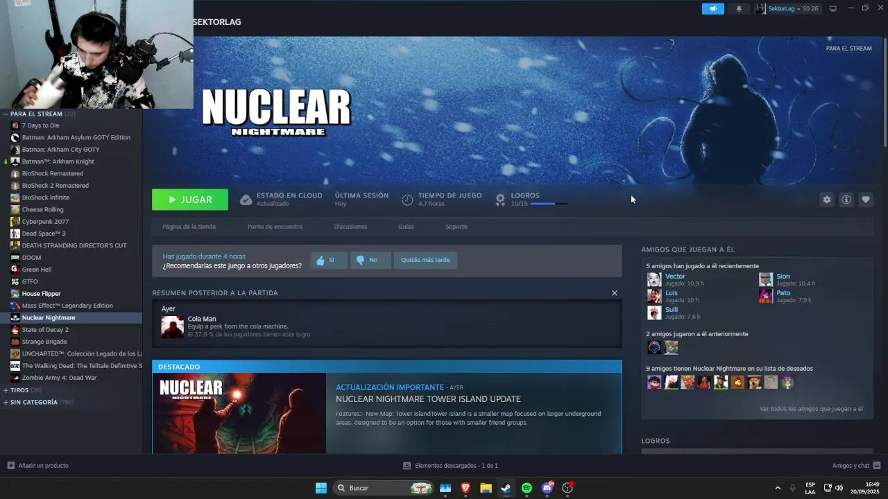This screenshot has height=499, width=888.
Task: Click the green JUGAR button
Action: click(190, 200)
